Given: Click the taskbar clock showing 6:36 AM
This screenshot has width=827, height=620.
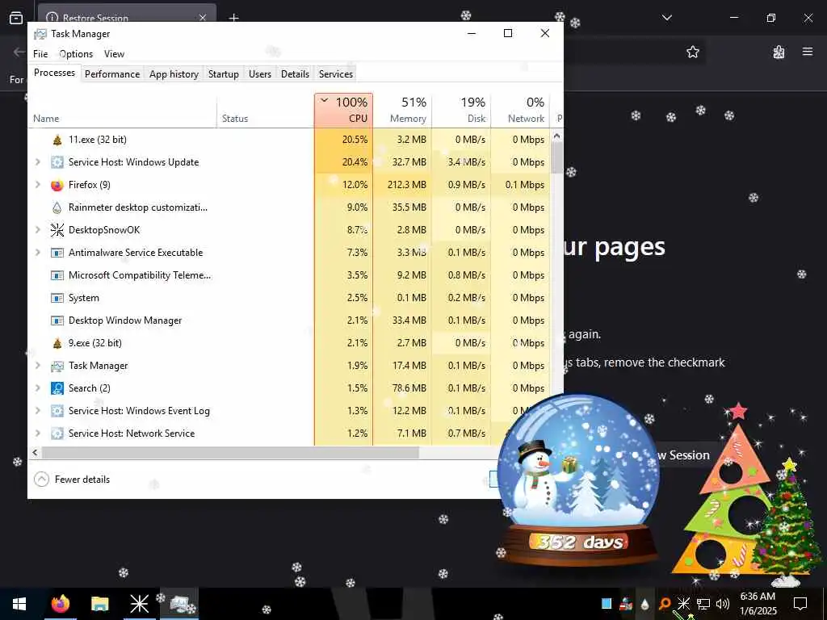Looking at the screenshot, I should pos(758,604).
